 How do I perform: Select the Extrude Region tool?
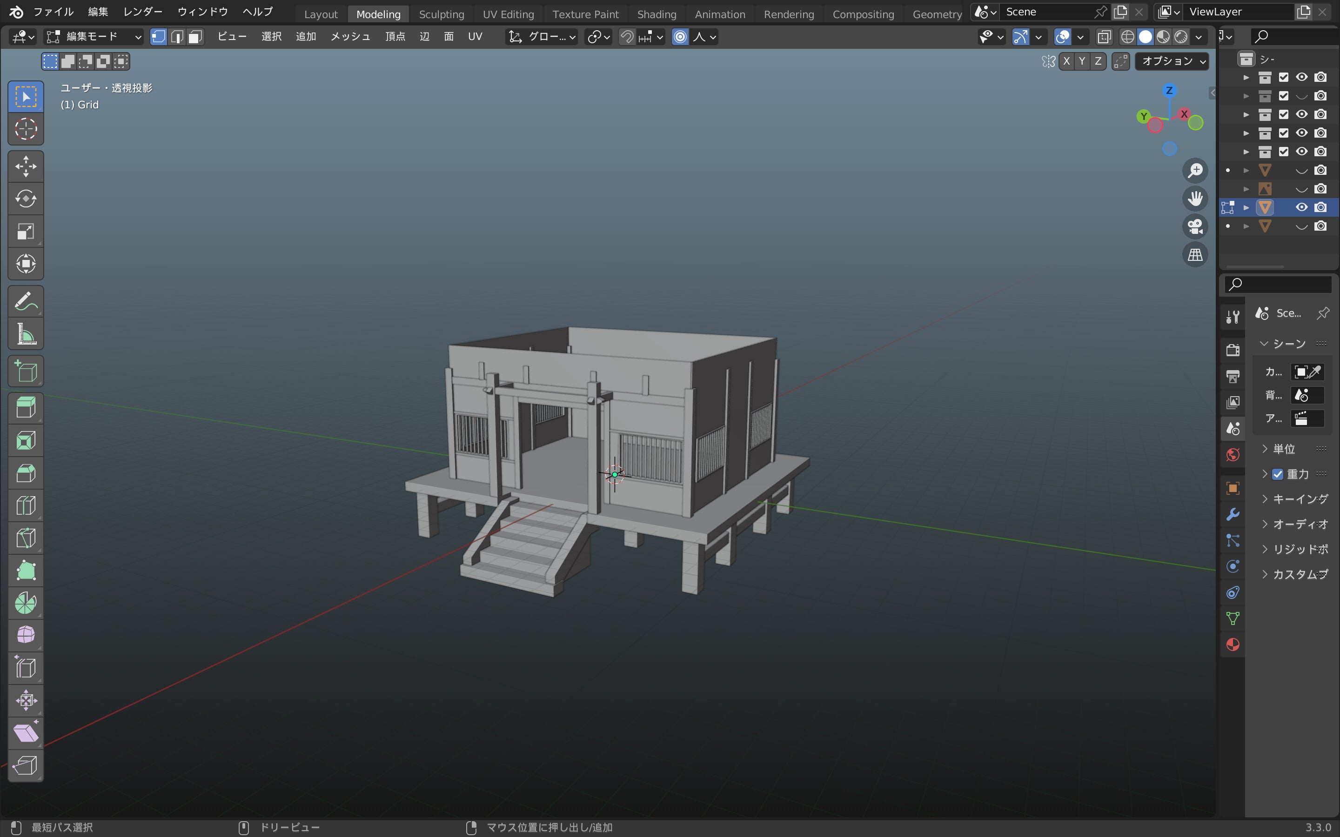[x=26, y=408]
